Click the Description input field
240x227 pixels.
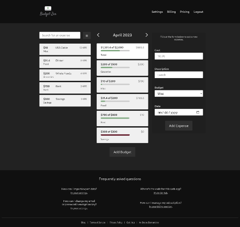pyautogui.click(x=179, y=75)
